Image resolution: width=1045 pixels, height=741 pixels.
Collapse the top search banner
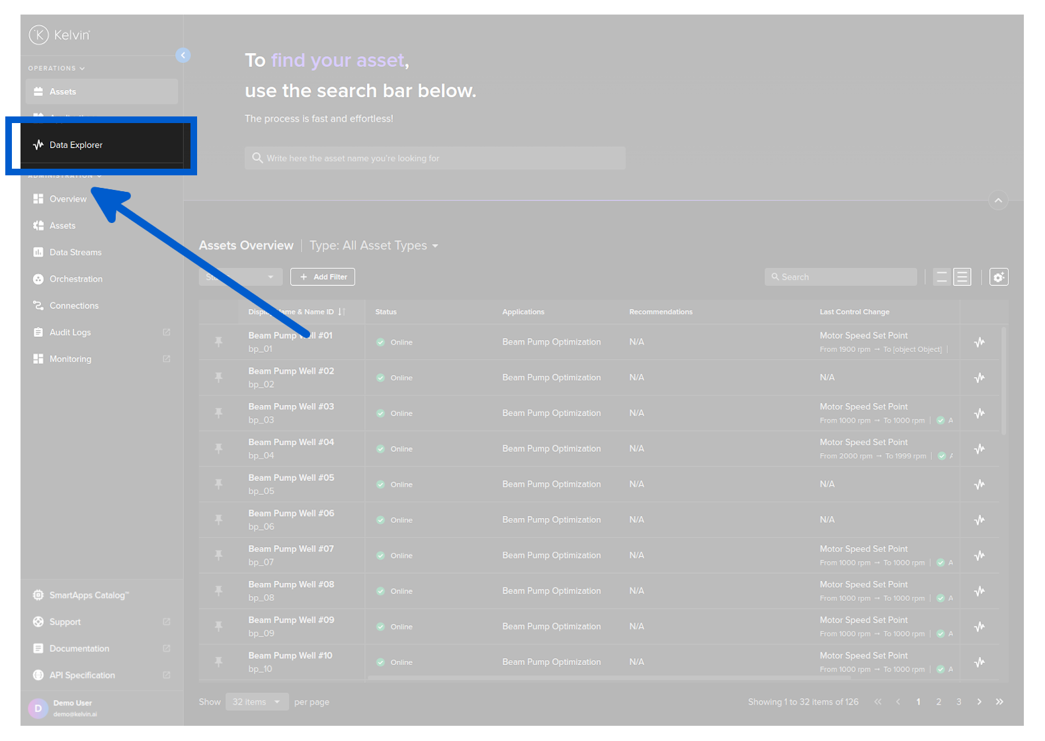point(998,200)
